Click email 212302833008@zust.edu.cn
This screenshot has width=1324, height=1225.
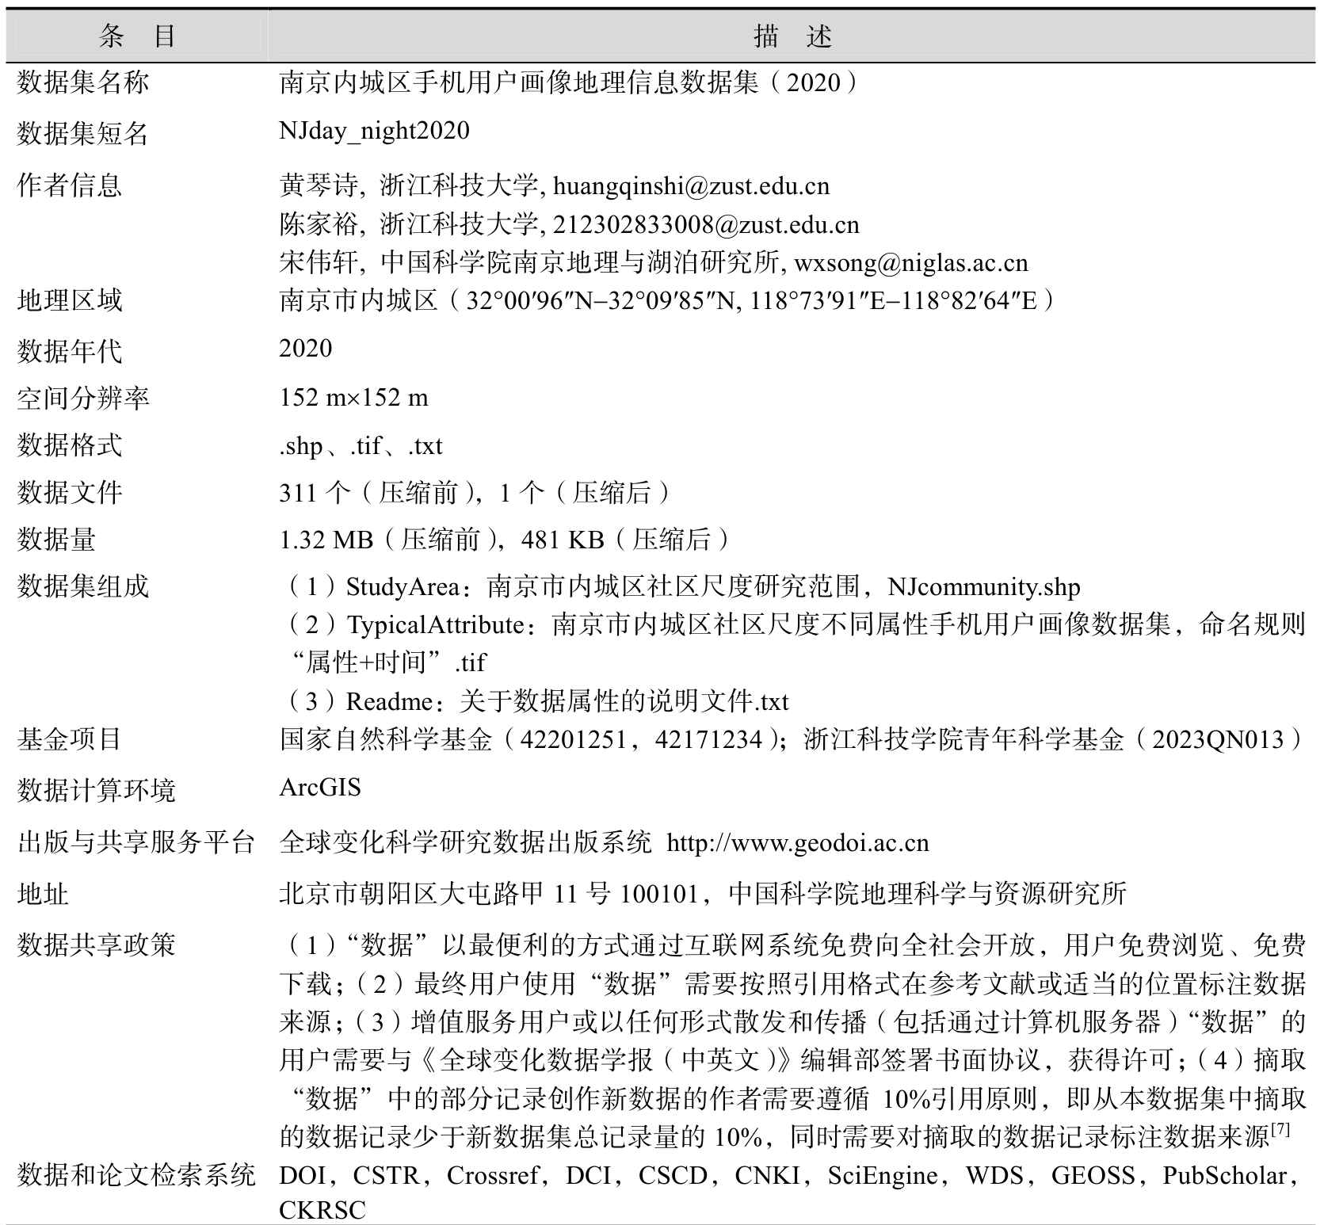(x=706, y=225)
